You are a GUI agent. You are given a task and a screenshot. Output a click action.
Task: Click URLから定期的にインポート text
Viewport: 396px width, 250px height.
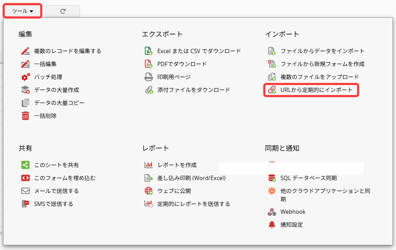(316, 90)
